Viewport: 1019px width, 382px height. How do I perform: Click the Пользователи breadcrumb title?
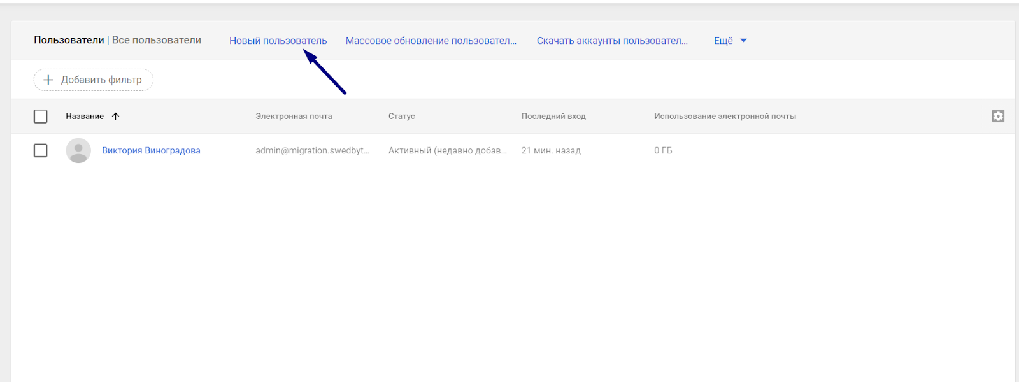[69, 40]
